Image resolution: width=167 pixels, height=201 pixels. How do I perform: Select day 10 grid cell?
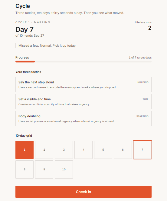64,169
